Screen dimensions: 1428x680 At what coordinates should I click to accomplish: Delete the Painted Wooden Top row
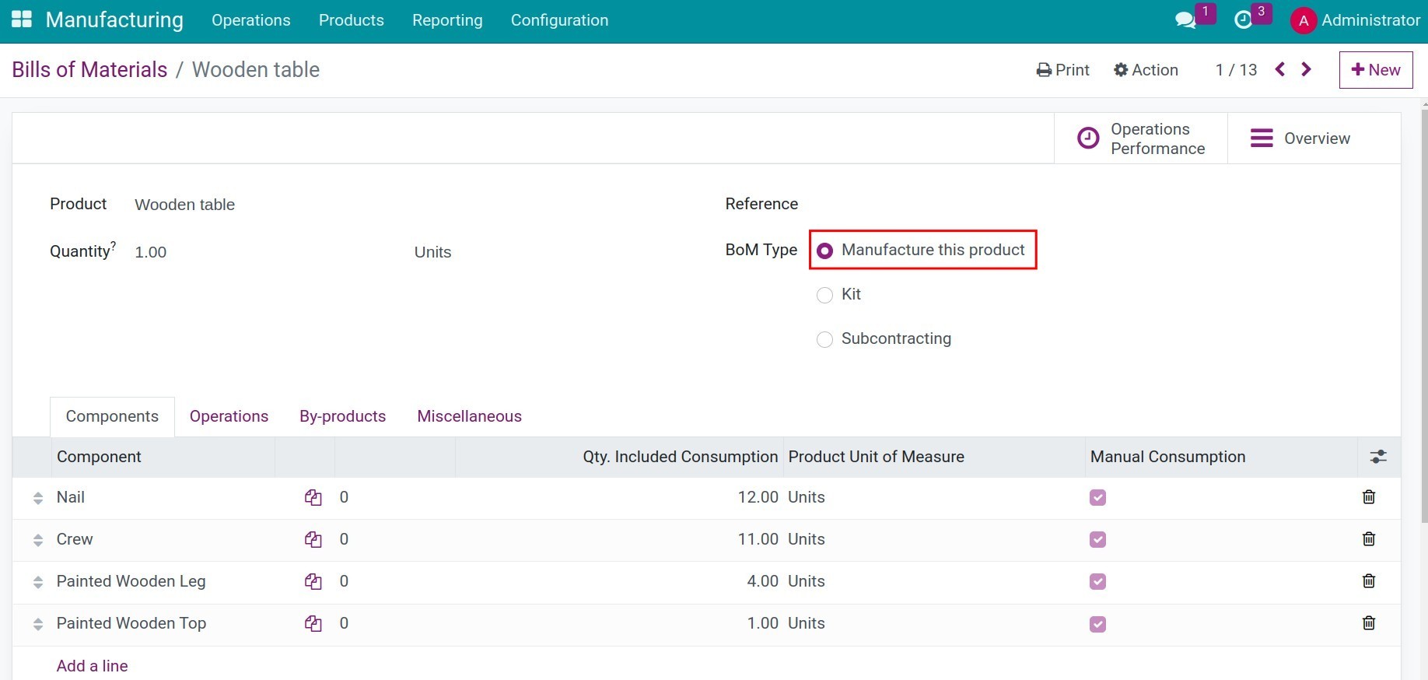(x=1369, y=622)
